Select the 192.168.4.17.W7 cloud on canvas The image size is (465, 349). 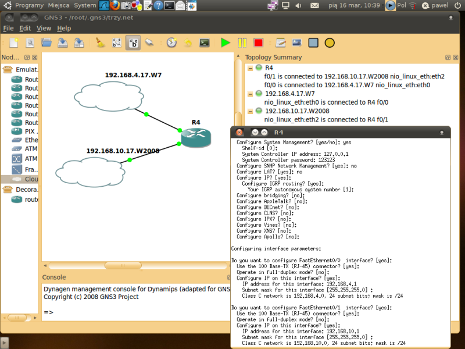pyautogui.click(x=109, y=97)
